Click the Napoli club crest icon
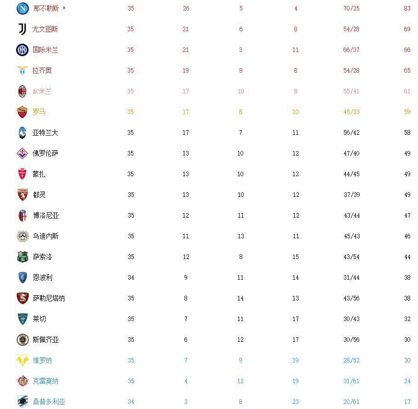This screenshot has width=418, height=409. pos(23,8)
